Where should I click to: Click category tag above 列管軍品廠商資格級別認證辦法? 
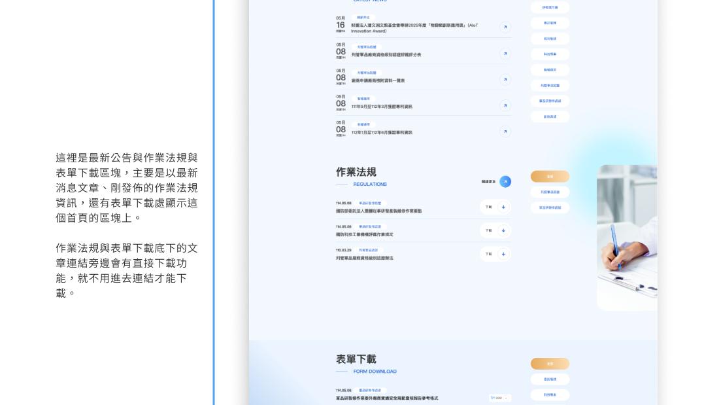368,250
